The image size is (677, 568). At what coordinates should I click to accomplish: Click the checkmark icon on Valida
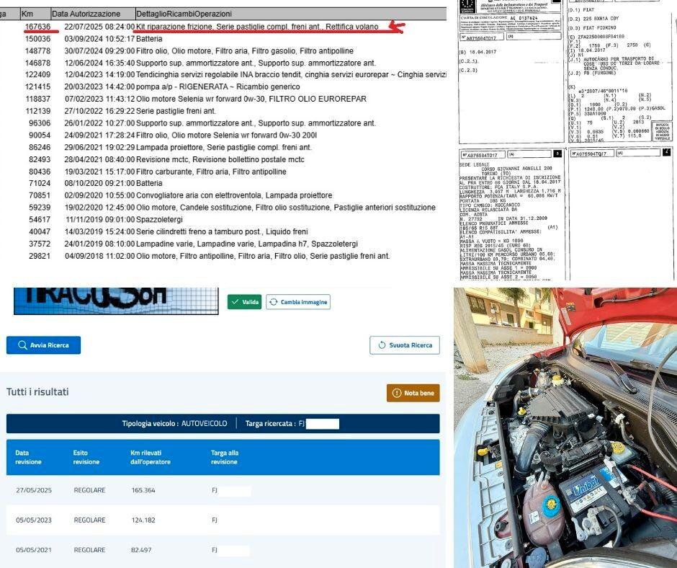pyautogui.click(x=235, y=302)
